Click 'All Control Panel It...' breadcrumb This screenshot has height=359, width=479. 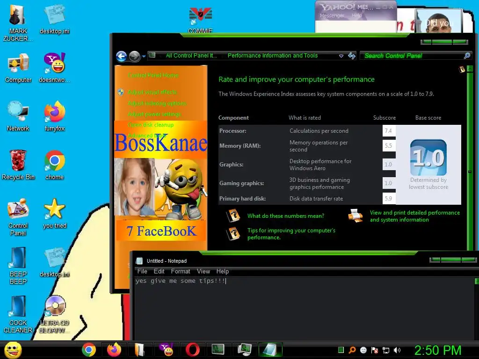[191, 56]
